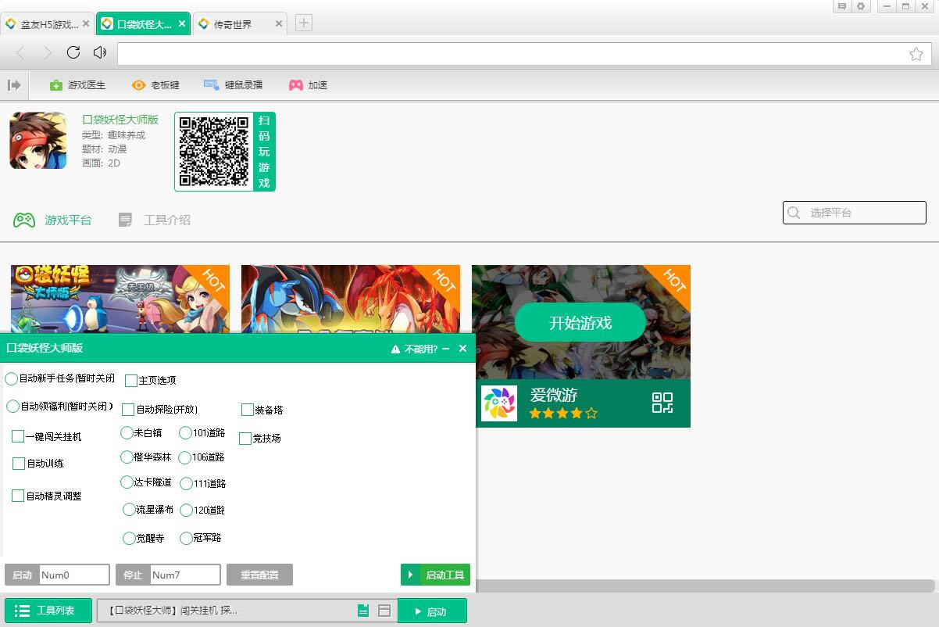Open the 工具列表 list
Screen dimensions: 939x627
point(48,611)
